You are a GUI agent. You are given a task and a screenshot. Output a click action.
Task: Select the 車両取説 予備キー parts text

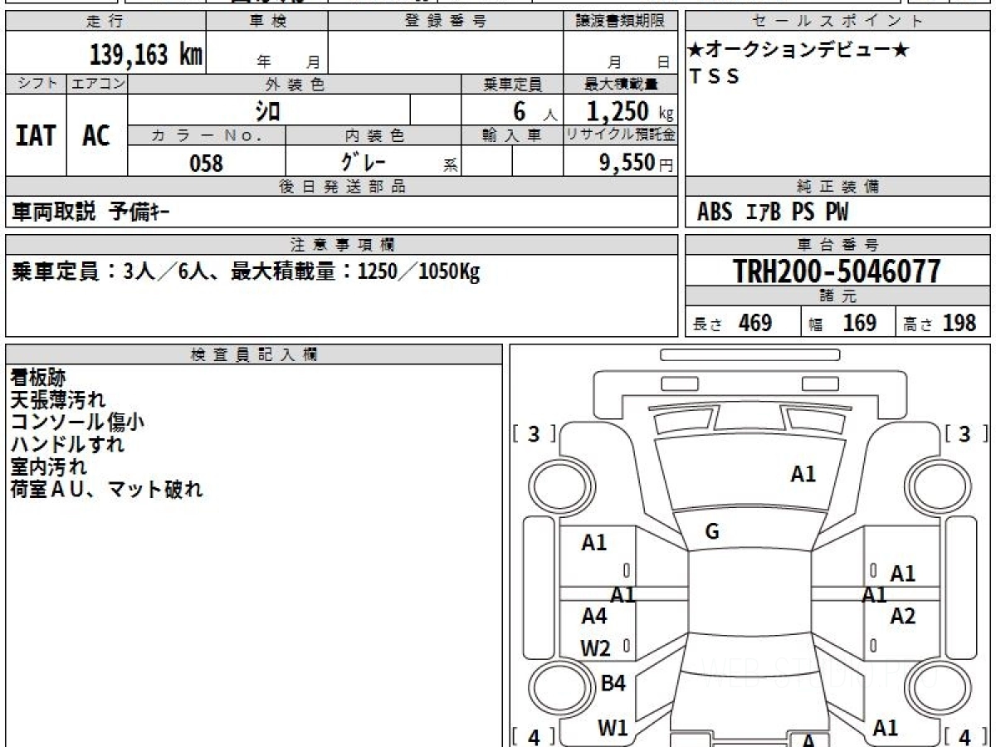(x=90, y=212)
